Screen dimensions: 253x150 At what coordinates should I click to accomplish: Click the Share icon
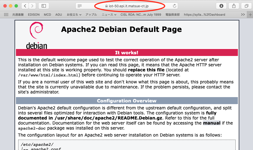tap(234, 6)
